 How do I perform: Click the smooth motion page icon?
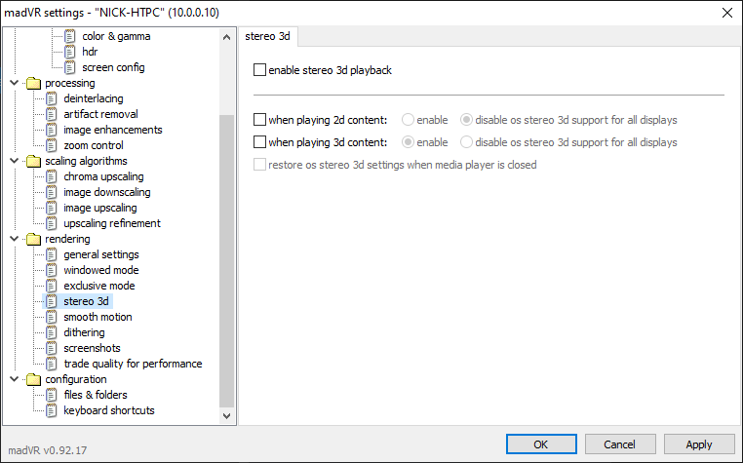52,317
